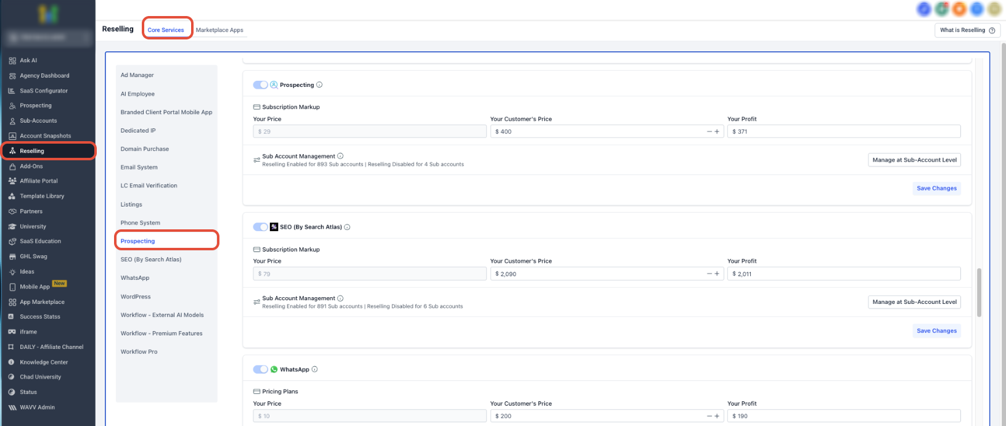Select Workflow Pro in services list
The width and height of the screenshot is (1006, 426).
pos(139,352)
